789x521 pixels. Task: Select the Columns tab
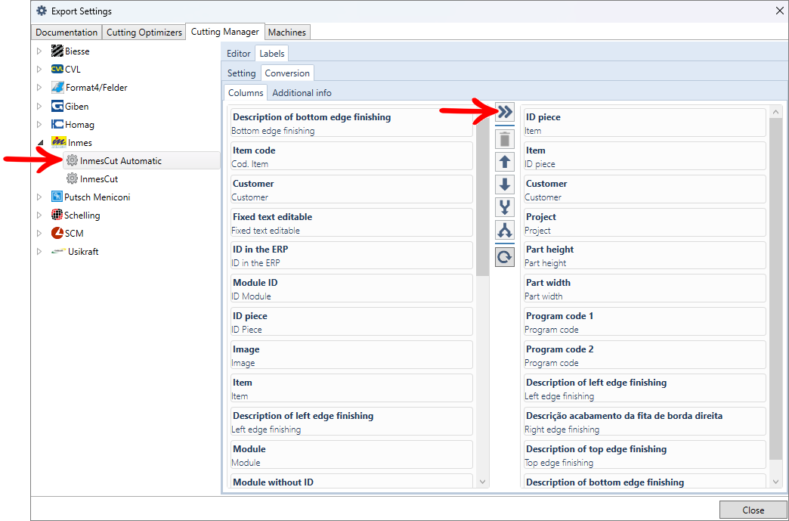tap(246, 92)
